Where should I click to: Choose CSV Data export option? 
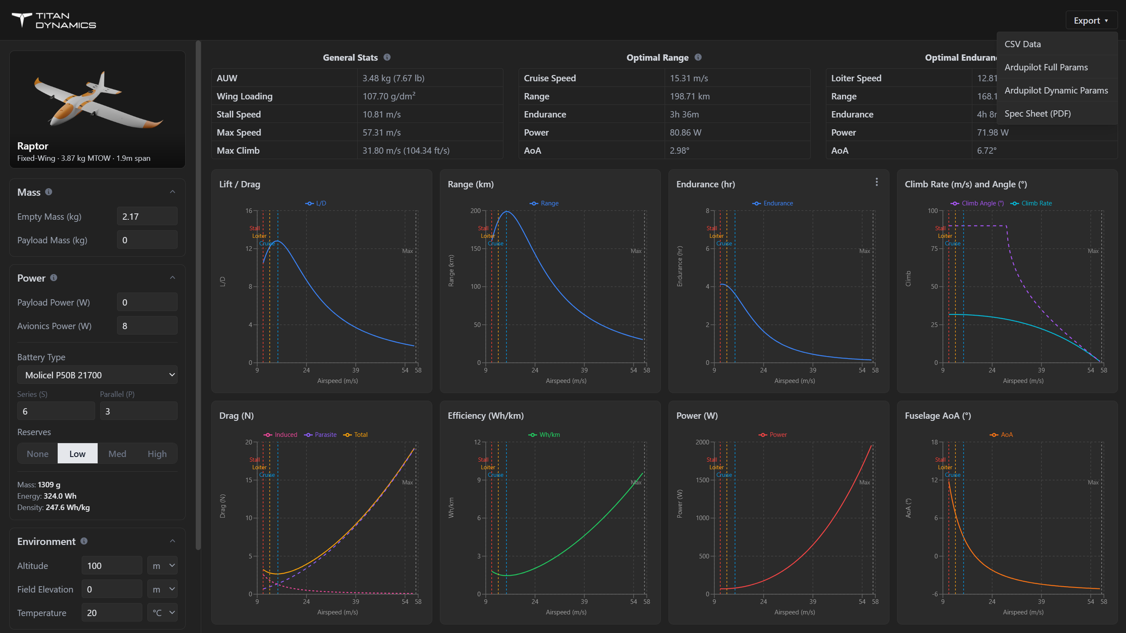[x=1057, y=44]
